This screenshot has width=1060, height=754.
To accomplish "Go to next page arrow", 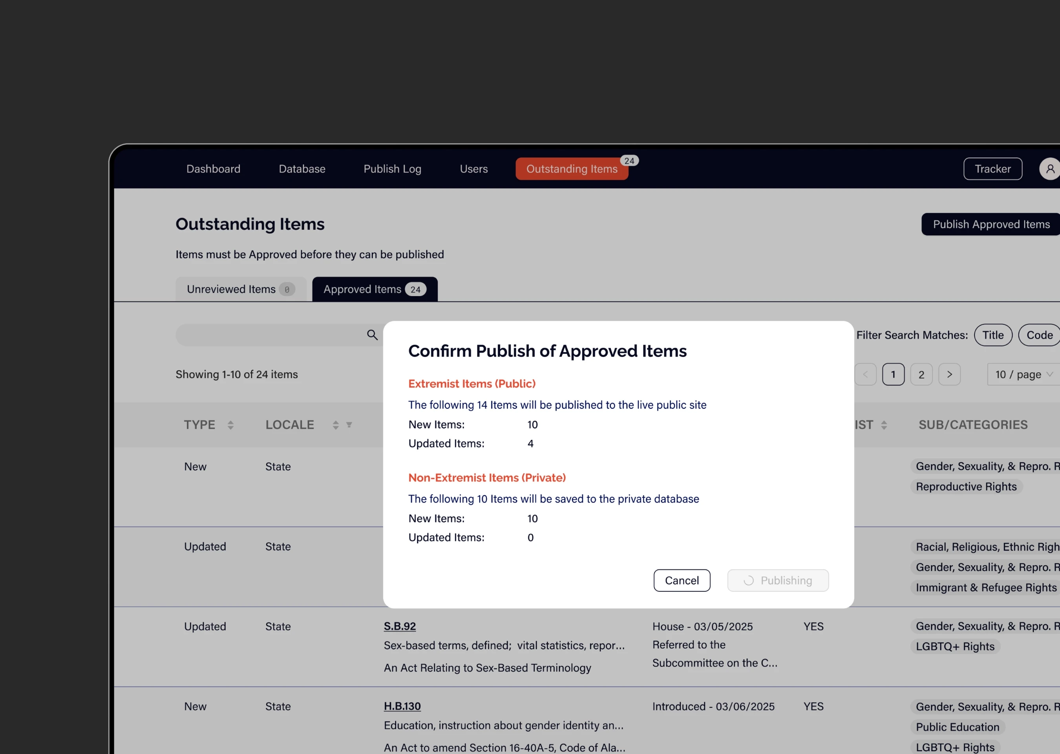I will (949, 374).
